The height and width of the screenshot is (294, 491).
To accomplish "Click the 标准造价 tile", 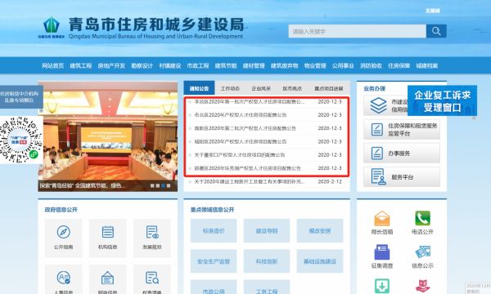I will click(x=214, y=231).
